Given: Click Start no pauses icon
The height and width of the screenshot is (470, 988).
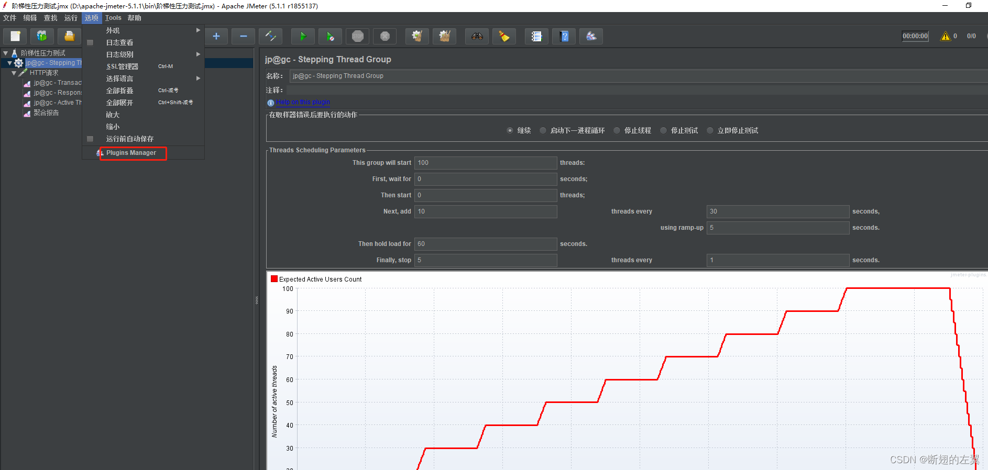Looking at the screenshot, I should [x=330, y=36].
